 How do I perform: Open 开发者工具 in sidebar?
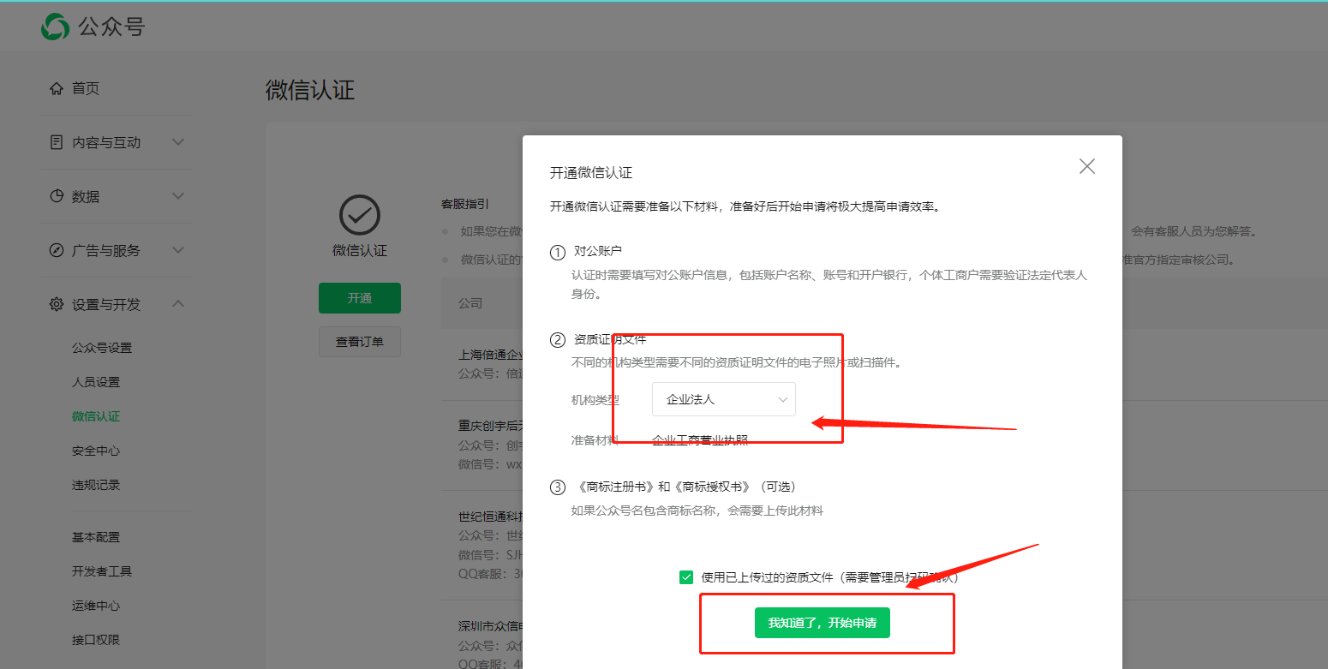point(102,571)
